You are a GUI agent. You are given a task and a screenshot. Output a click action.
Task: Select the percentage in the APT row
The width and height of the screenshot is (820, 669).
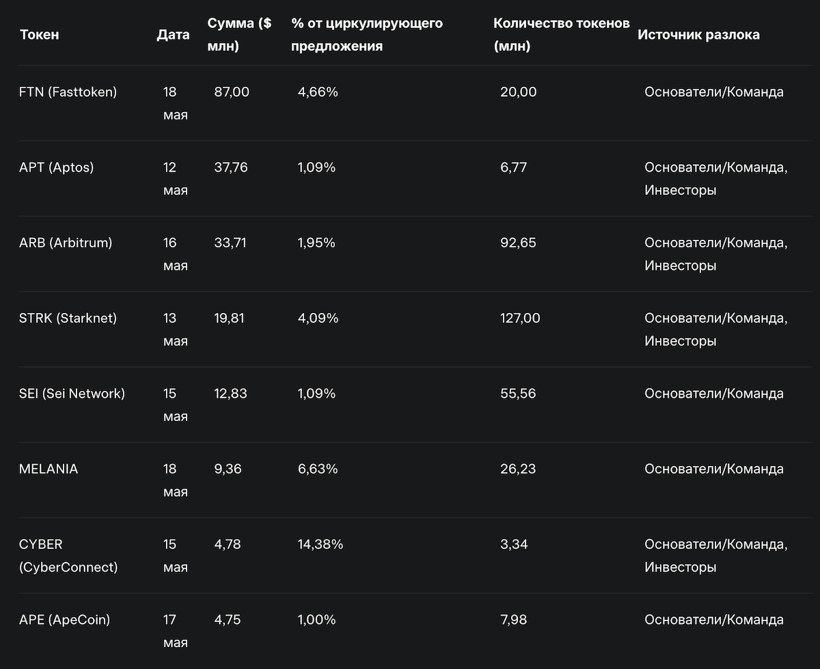[x=316, y=167]
